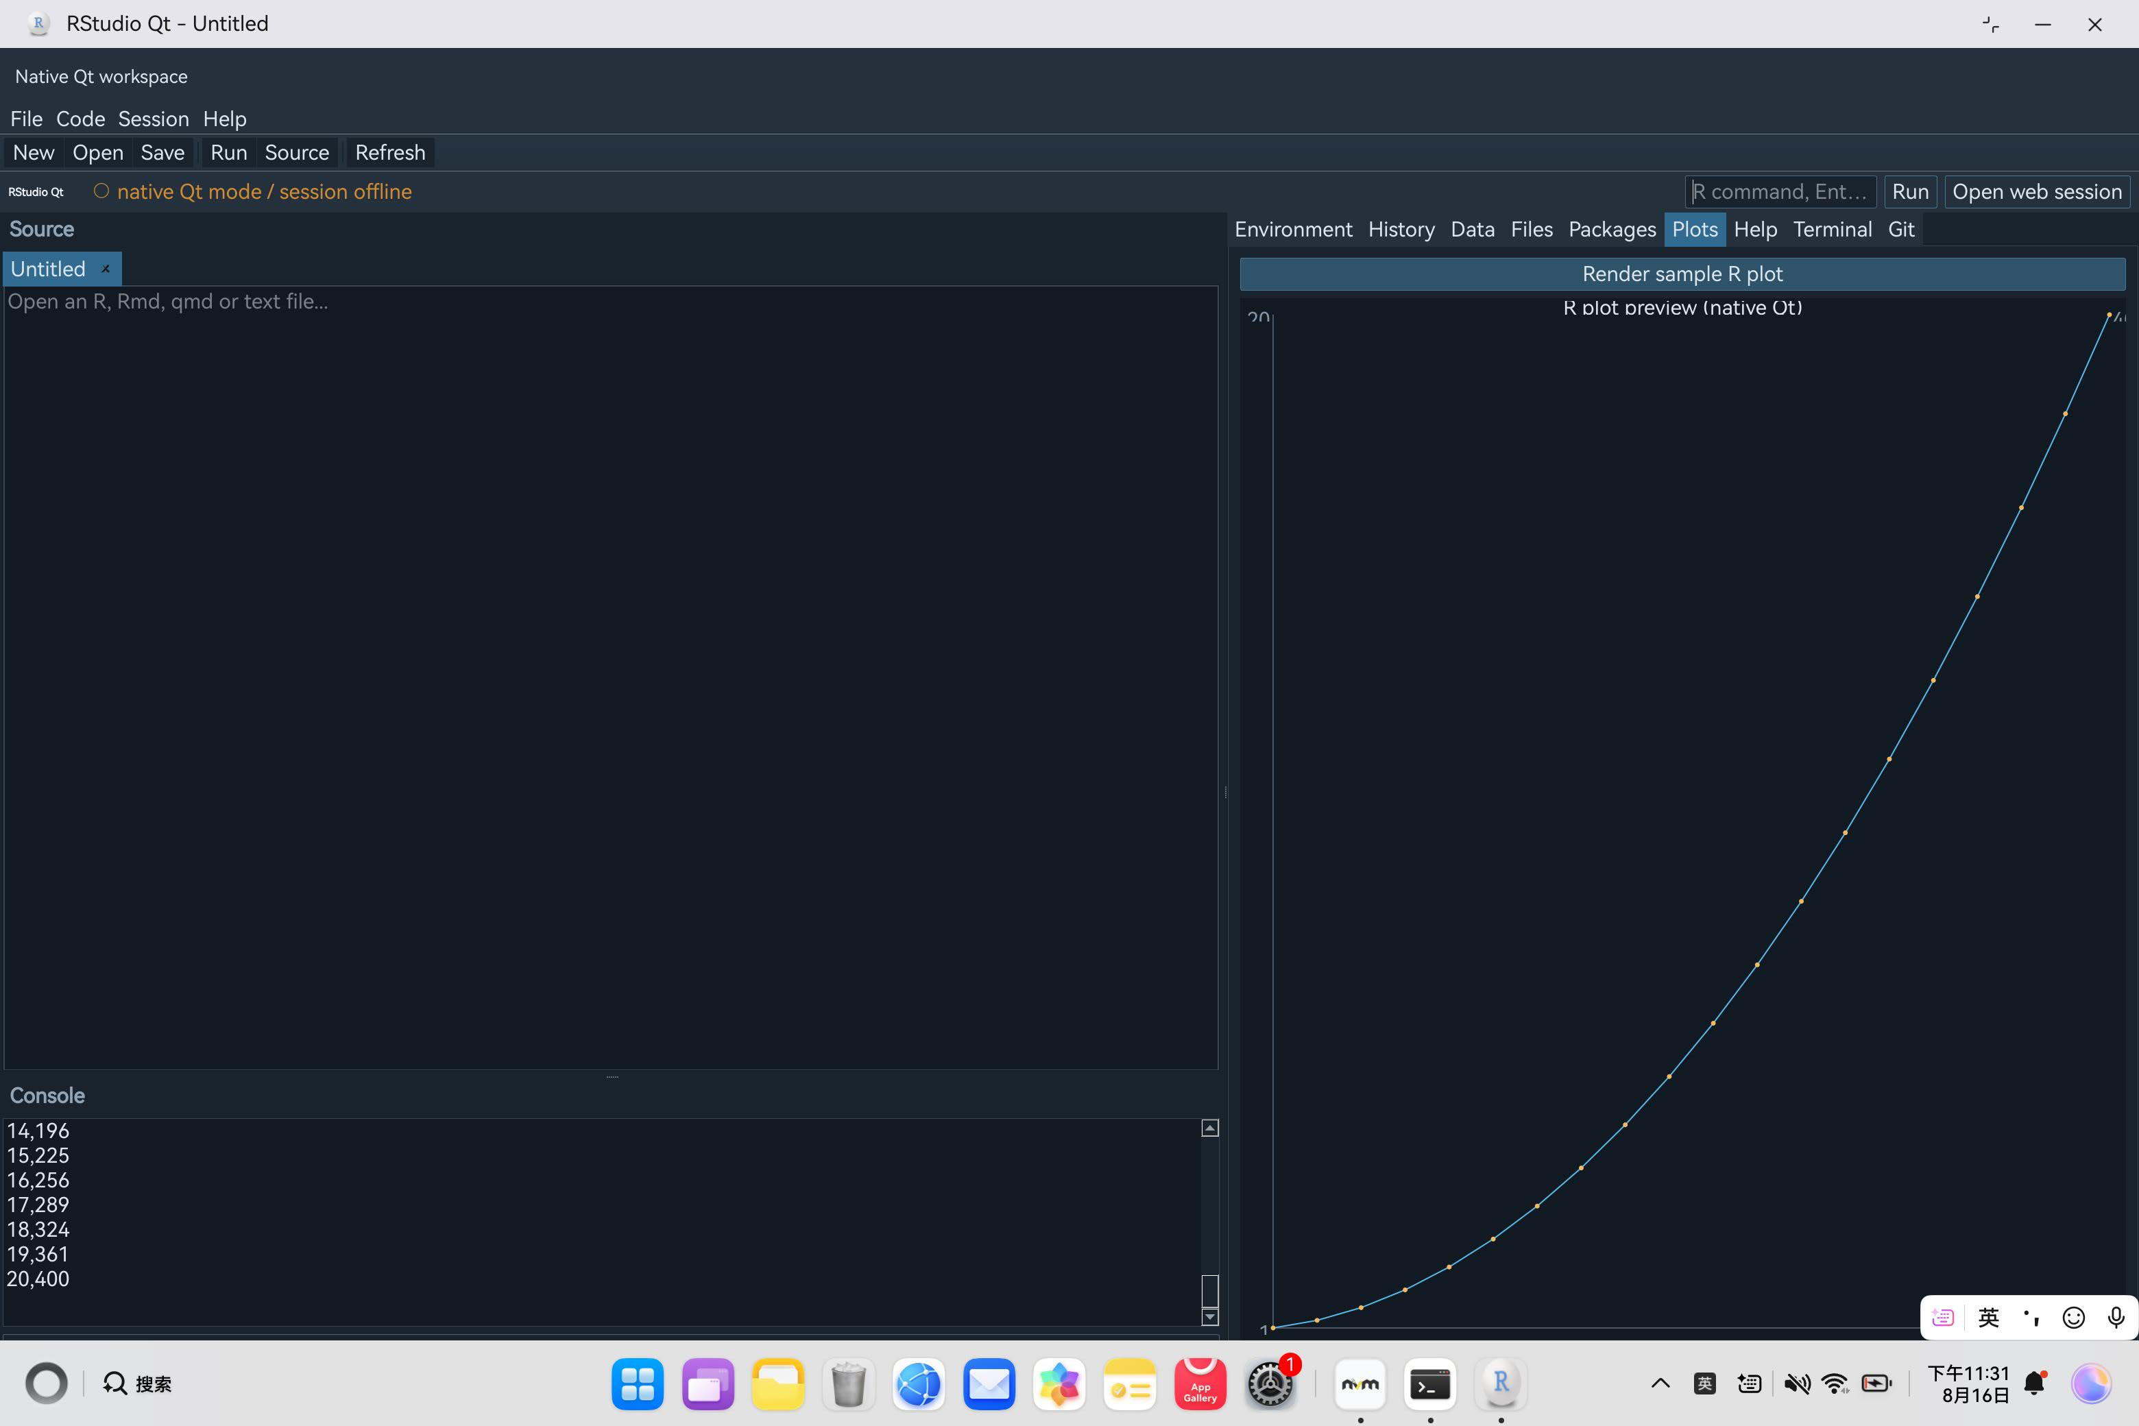Viewport: 2139px width, 1426px height.
Task: Click the console scrollbar down arrow
Action: click(x=1209, y=1317)
